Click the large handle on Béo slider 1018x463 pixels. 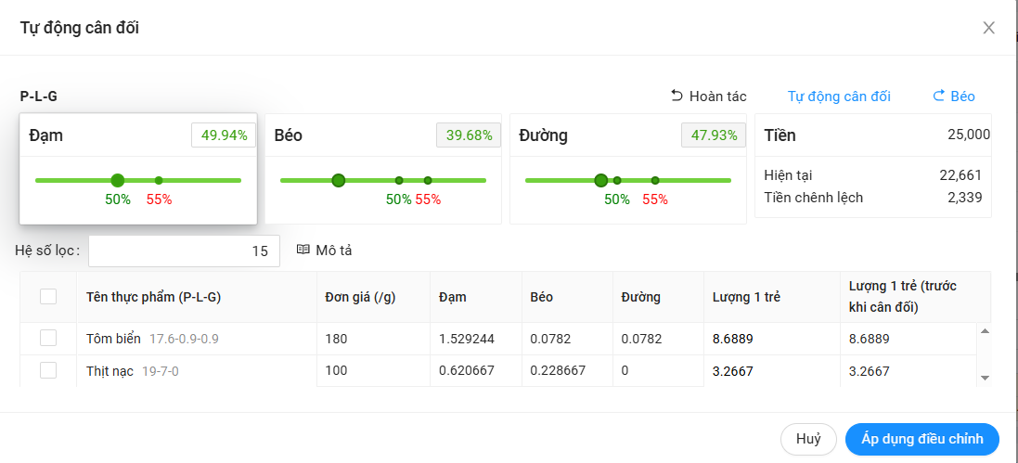[x=339, y=180]
